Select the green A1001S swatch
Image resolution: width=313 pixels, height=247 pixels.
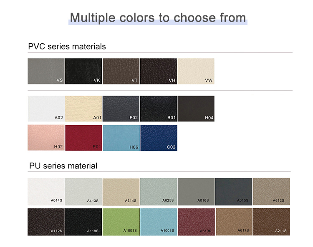coord(121,222)
